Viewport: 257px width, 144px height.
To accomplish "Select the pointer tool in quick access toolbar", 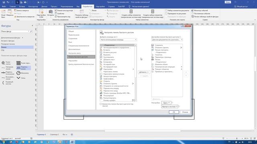I will point(17,2).
